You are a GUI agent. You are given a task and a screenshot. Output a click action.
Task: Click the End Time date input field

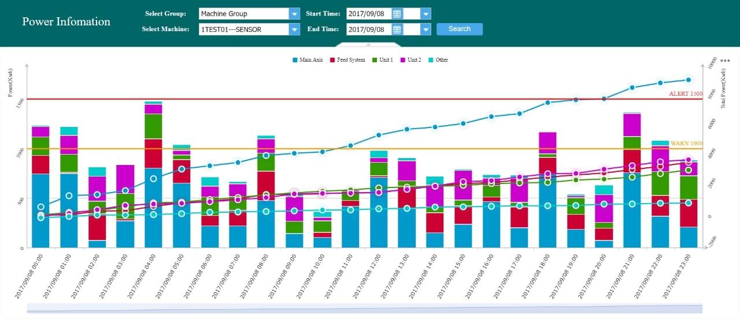[x=369, y=29]
